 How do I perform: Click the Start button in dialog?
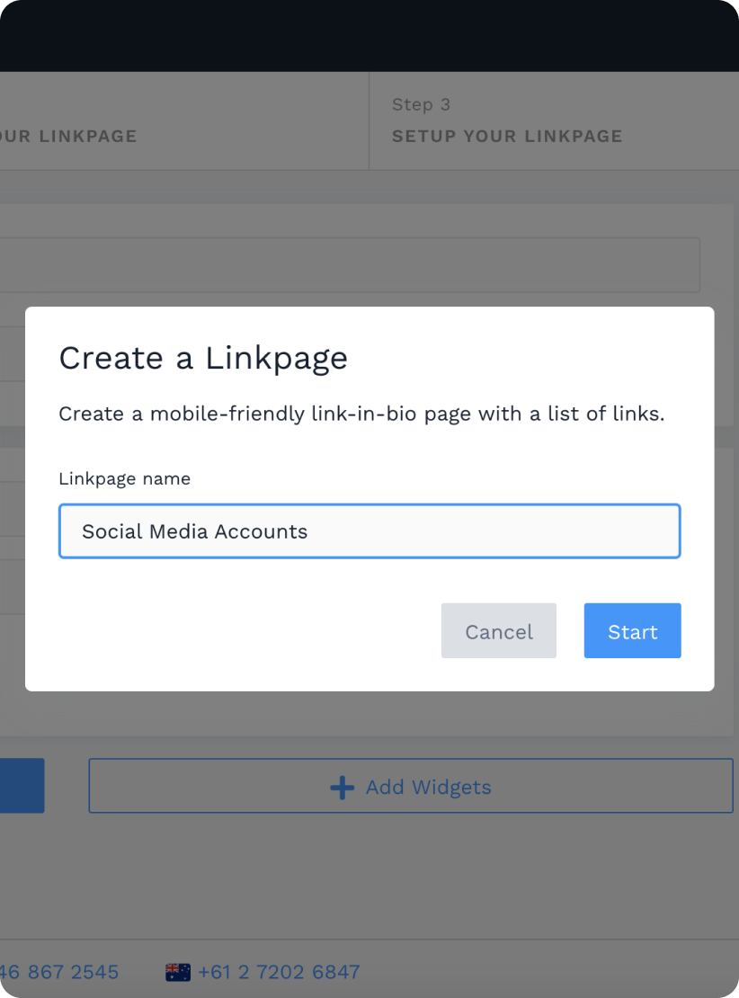point(632,631)
